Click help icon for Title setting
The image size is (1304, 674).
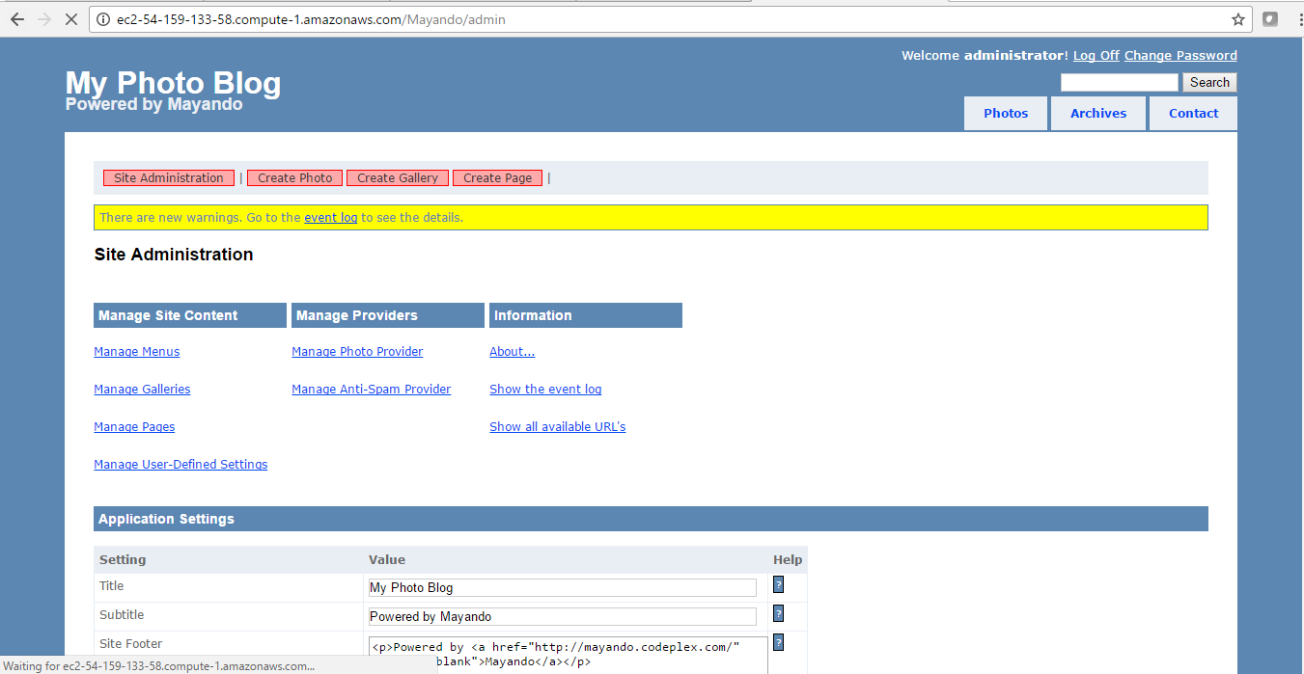778,584
